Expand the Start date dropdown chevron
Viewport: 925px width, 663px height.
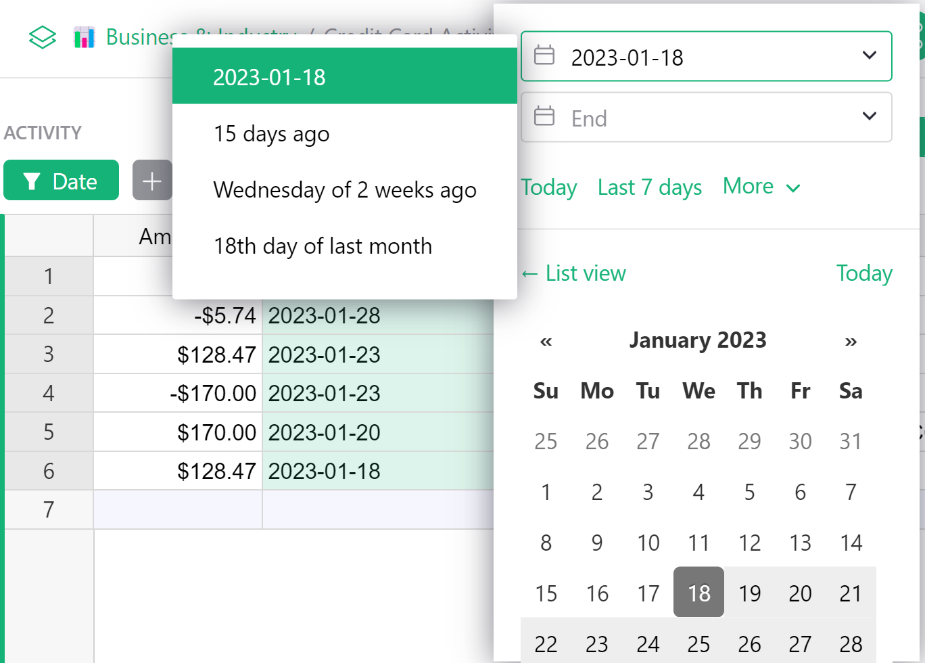tap(869, 56)
